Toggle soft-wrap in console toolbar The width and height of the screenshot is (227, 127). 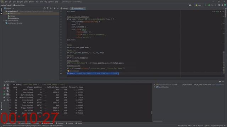coord(8,85)
